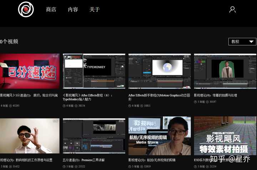Click view count icon beside 25322

76,166
